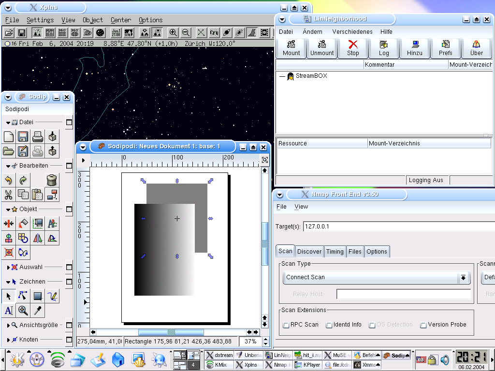Switch to the Discover tab in Nmap
The image size is (495, 371).
click(x=309, y=251)
